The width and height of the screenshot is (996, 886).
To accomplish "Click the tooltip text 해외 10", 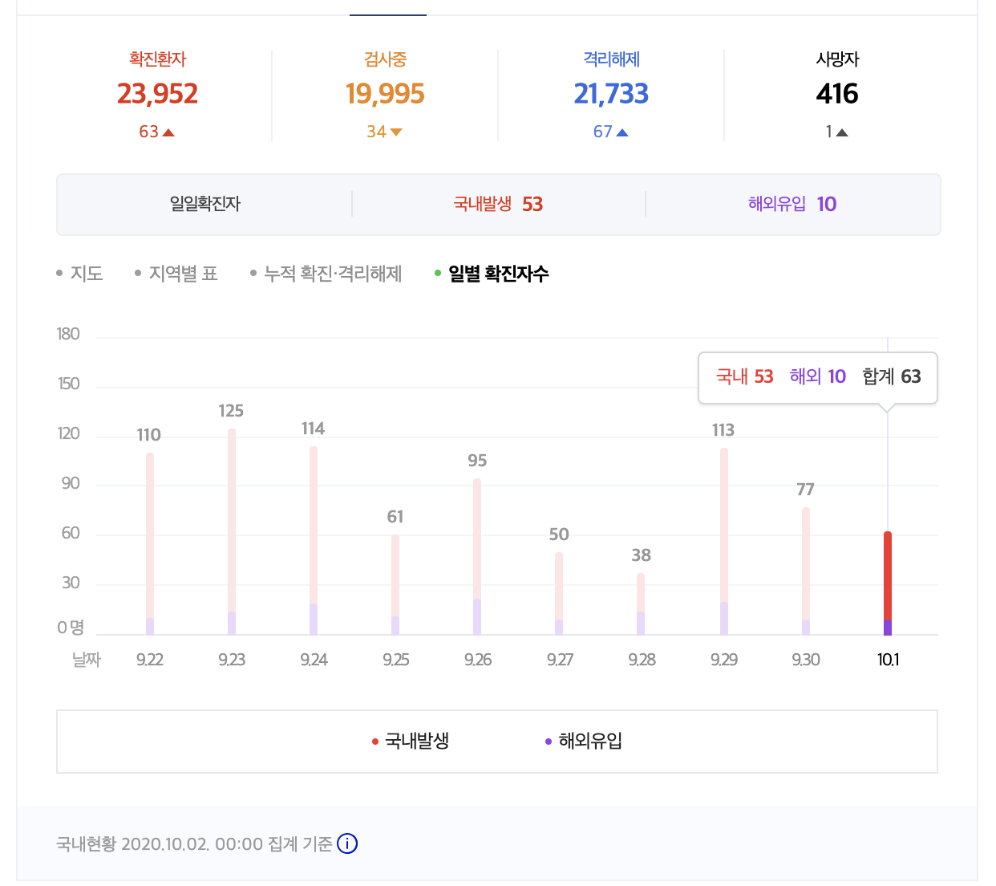I will click(818, 376).
